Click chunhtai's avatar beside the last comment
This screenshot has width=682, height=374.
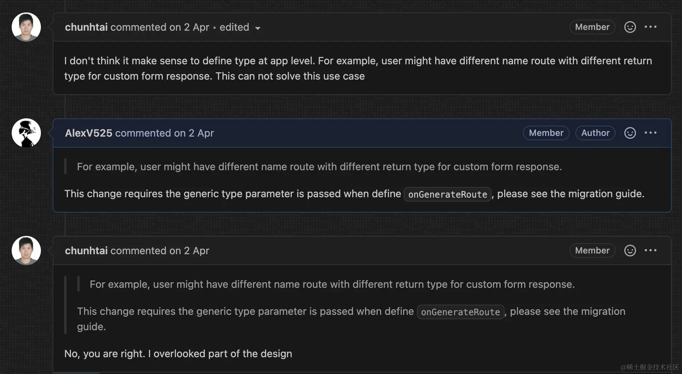point(26,251)
